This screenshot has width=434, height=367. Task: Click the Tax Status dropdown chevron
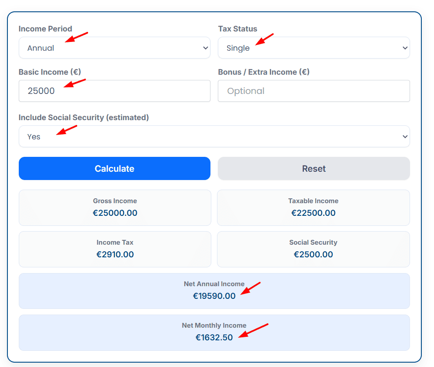[405, 48]
